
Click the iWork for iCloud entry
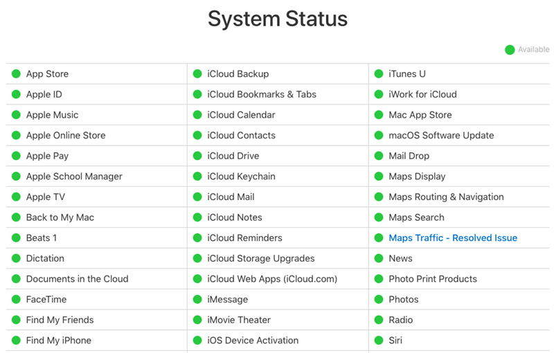pyautogui.click(x=422, y=94)
